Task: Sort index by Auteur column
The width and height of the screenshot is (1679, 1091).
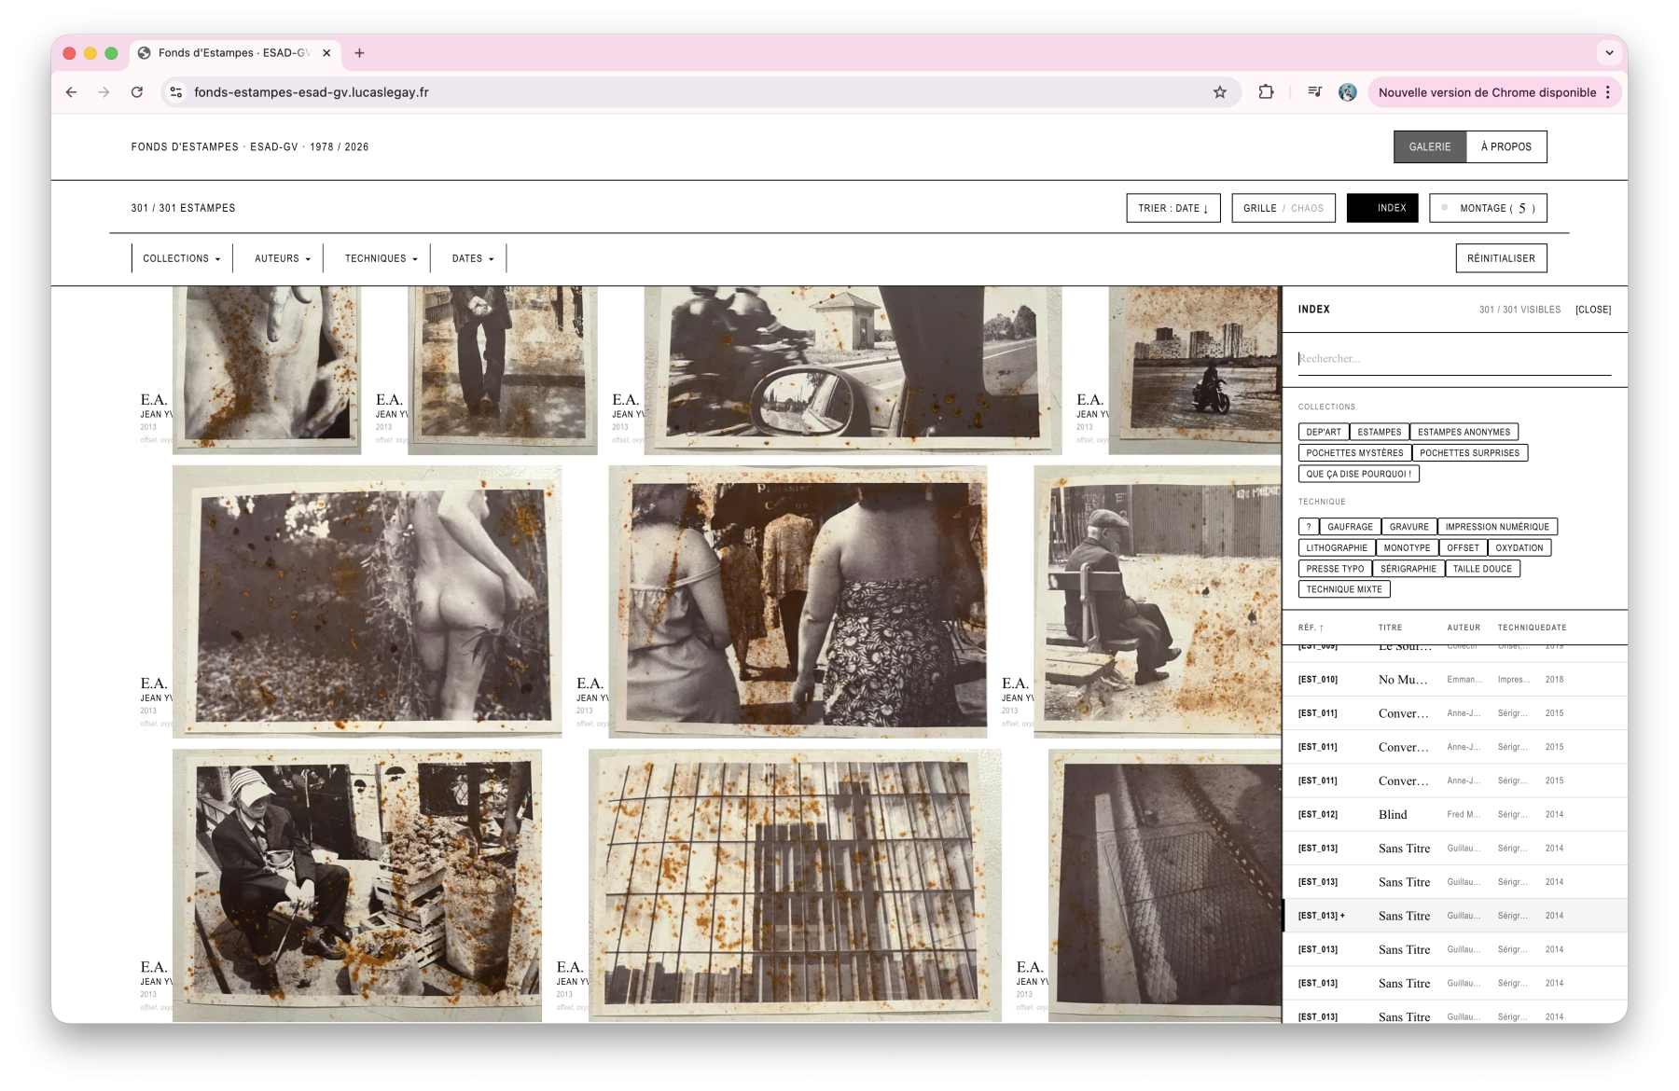Action: point(1464,628)
